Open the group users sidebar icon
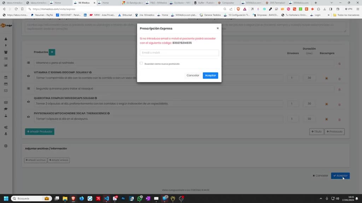362x203 pixels. 6,52
